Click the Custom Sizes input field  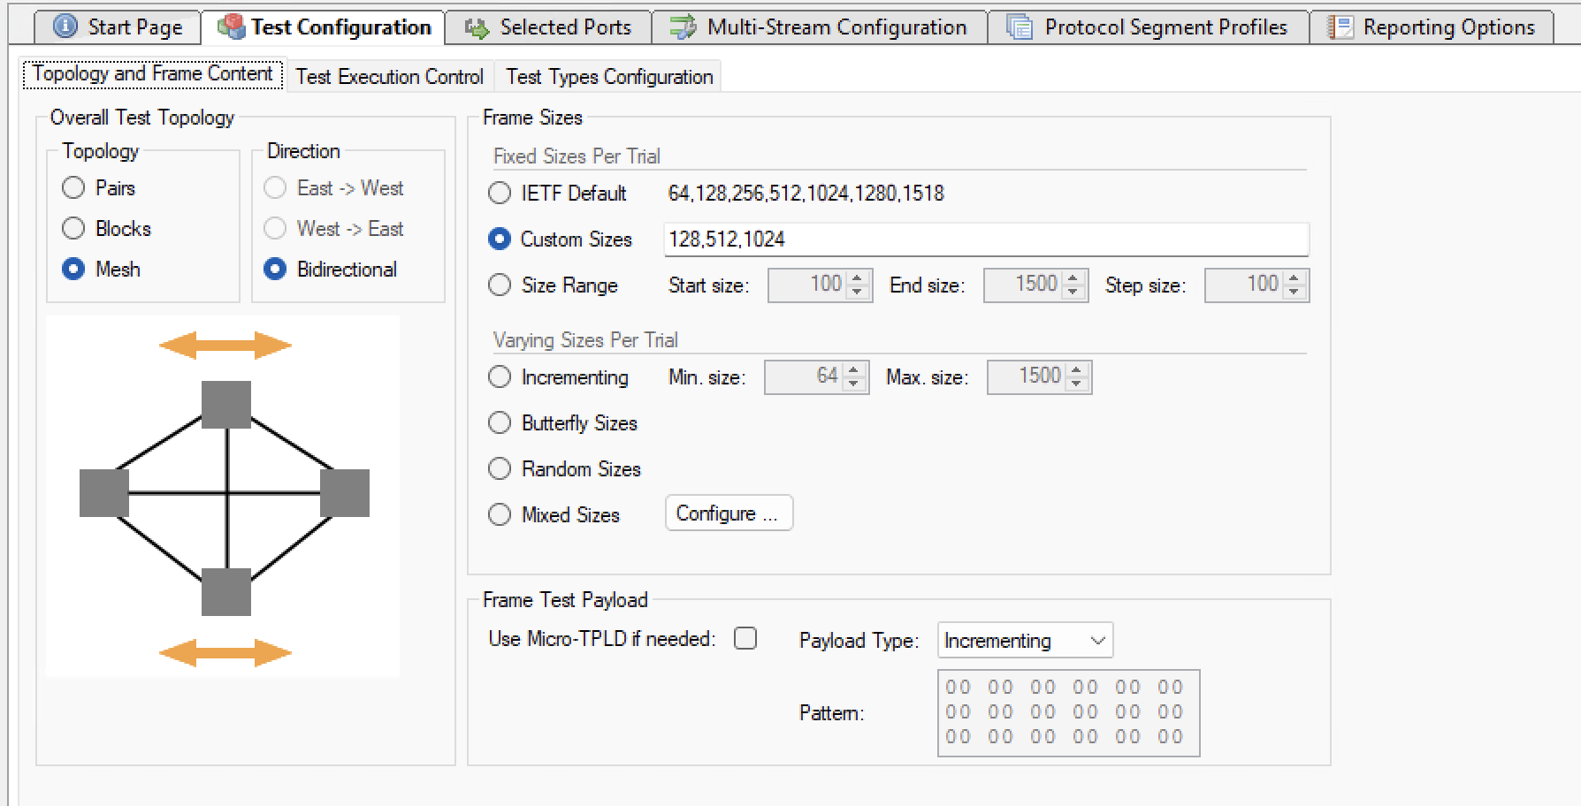click(986, 240)
